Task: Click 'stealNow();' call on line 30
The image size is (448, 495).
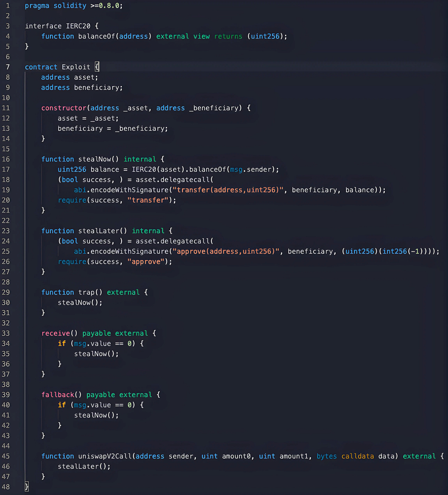Action: click(80, 303)
